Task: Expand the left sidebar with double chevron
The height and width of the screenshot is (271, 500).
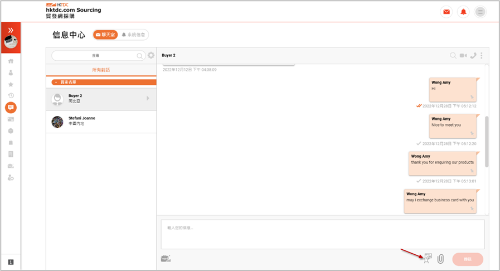Action: tap(11, 30)
